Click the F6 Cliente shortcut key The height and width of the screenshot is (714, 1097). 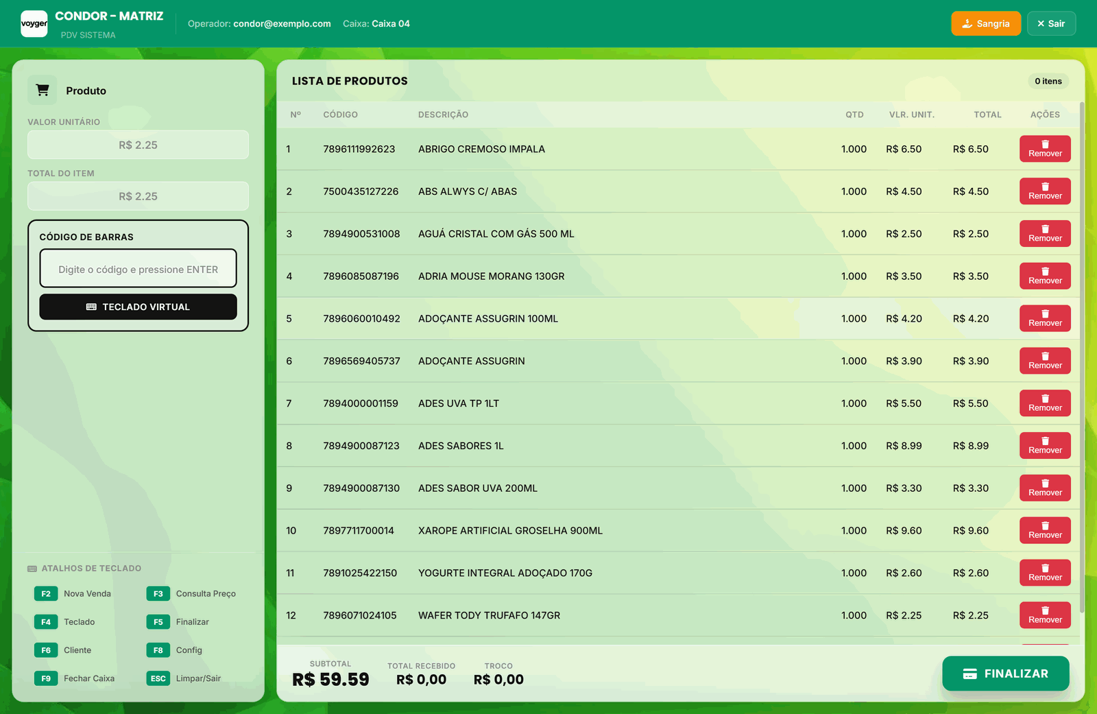(46, 650)
